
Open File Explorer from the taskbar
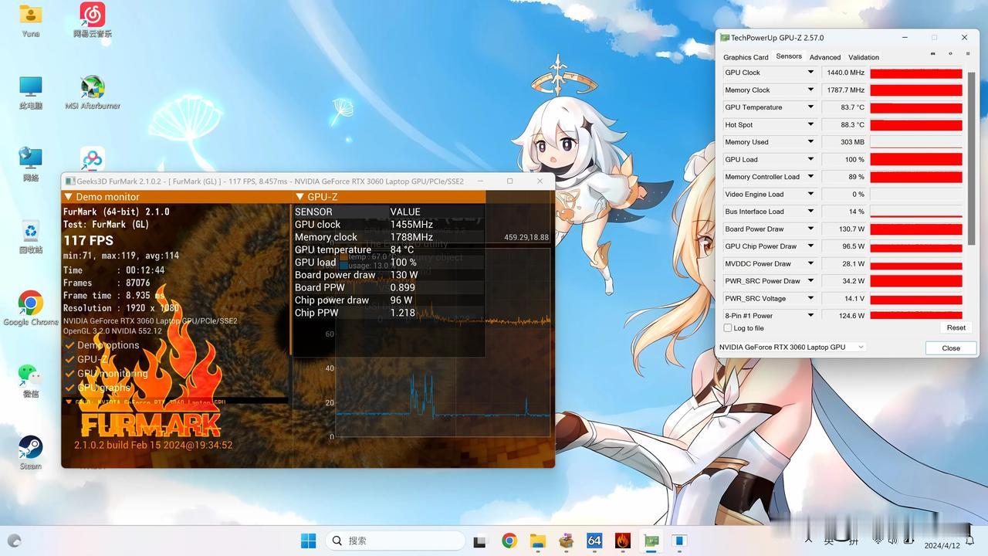537,541
